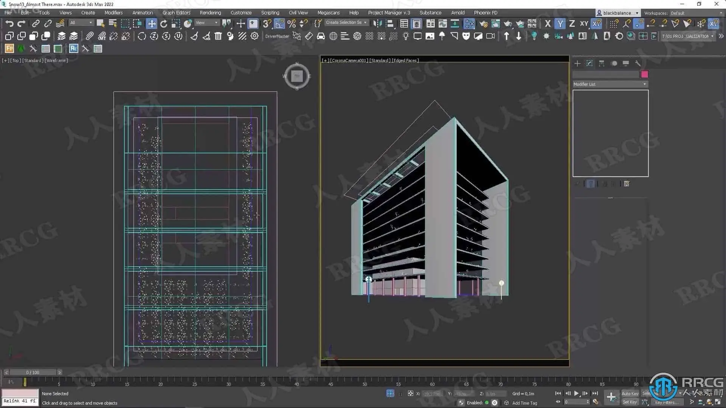The width and height of the screenshot is (726, 408).
Task: Open the CoronaCamera001 viewport label menu
Action: (x=348, y=60)
